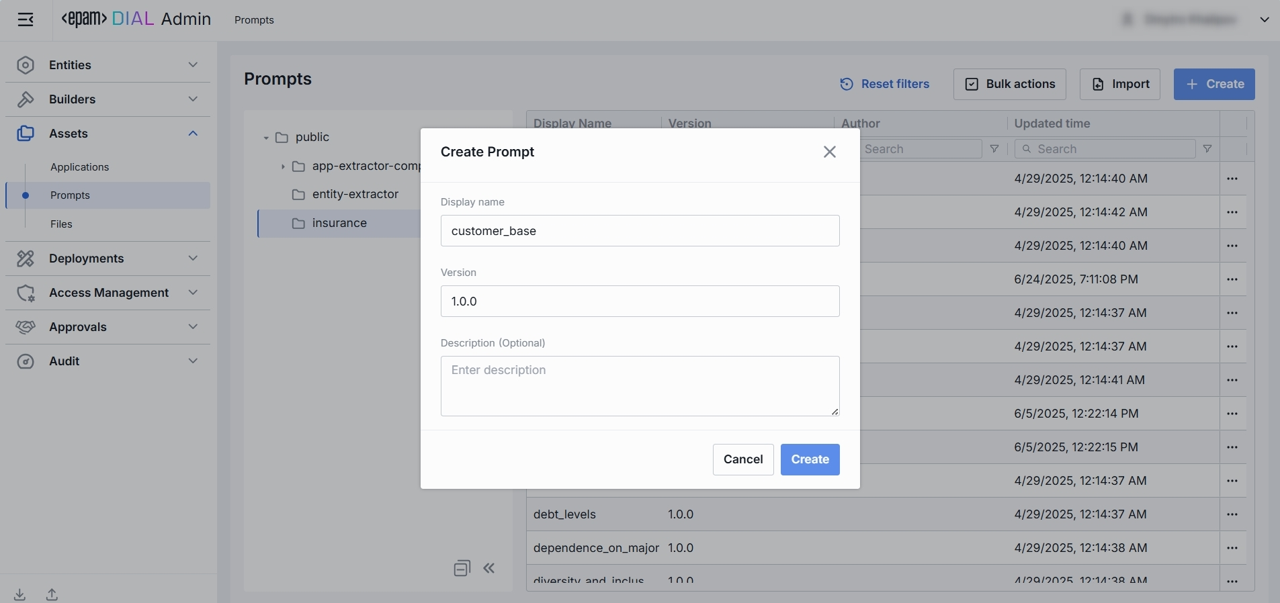This screenshot has width=1280, height=603.
Task: Open the Applications menu item
Action: tap(79, 167)
